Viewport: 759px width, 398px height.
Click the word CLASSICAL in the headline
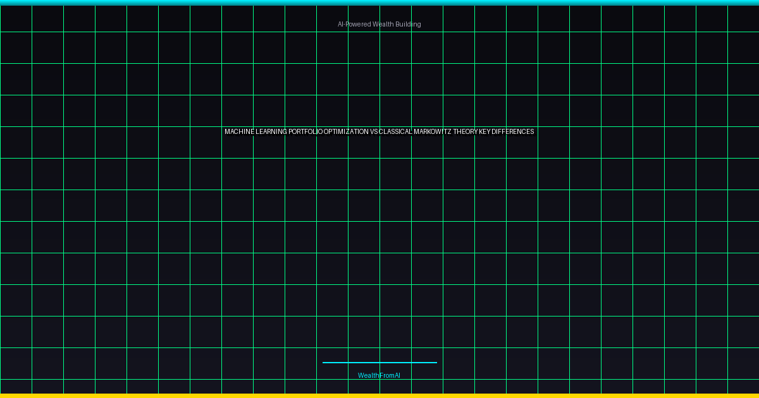tap(395, 131)
